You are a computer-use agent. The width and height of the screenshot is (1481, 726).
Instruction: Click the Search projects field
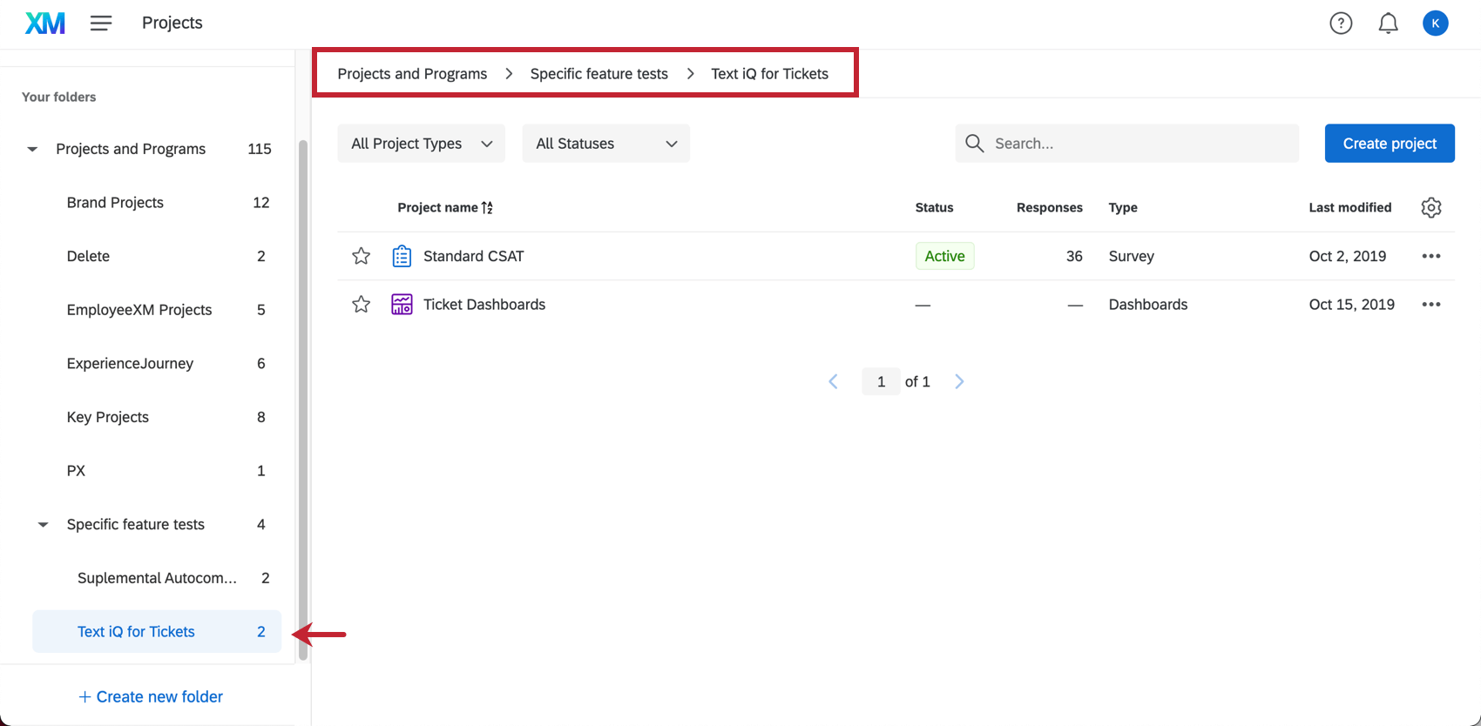pos(1126,144)
